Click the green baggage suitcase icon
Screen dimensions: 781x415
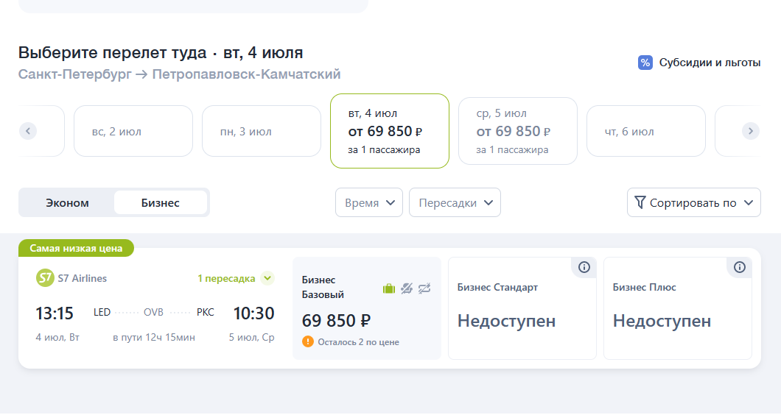(x=389, y=288)
